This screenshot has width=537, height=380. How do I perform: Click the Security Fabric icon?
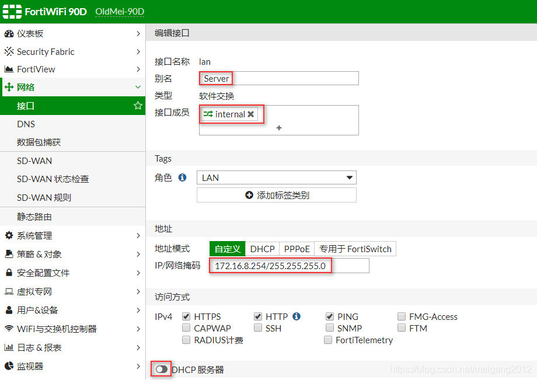click(9, 52)
